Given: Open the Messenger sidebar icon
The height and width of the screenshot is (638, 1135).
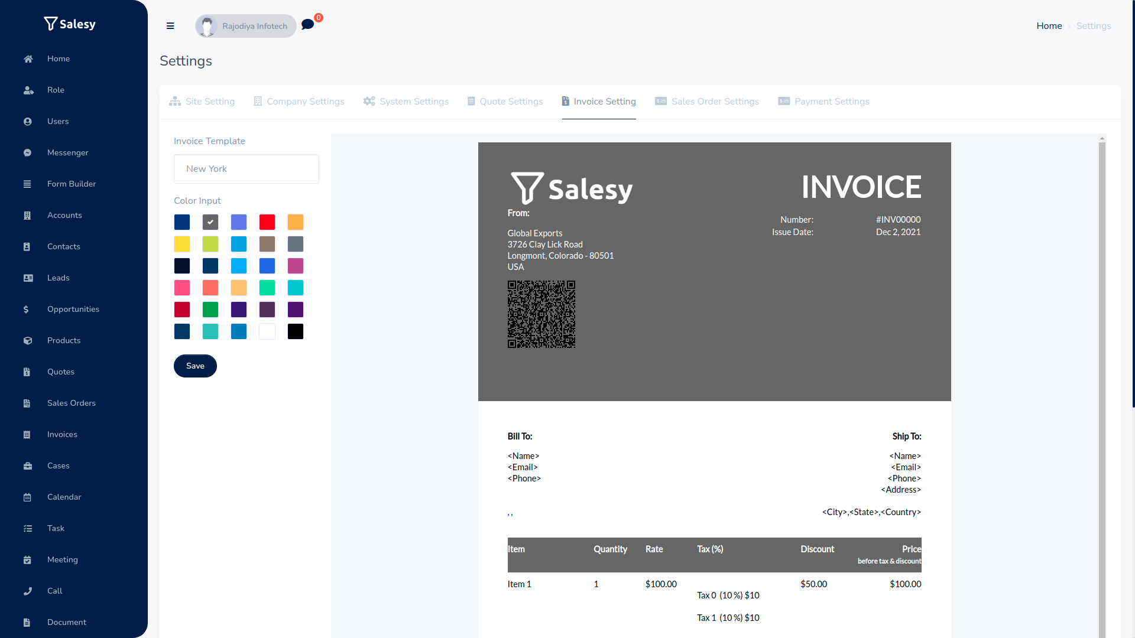Looking at the screenshot, I should [x=28, y=152].
